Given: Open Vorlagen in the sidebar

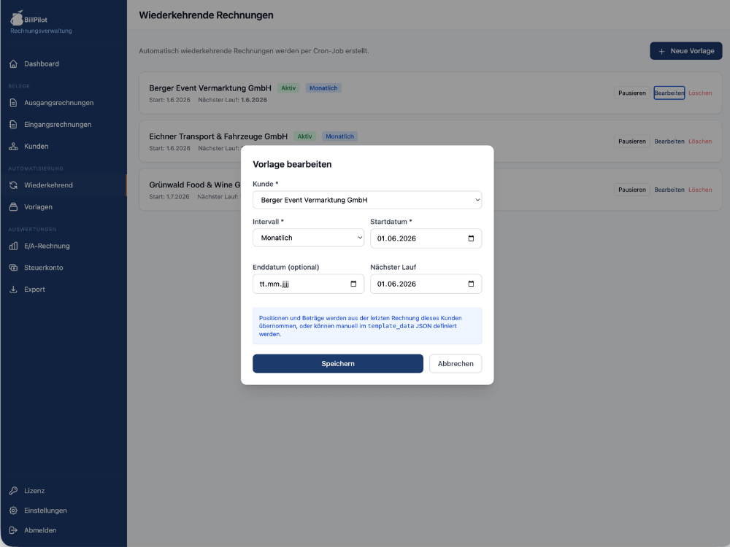Looking at the screenshot, I should click(64, 207).
